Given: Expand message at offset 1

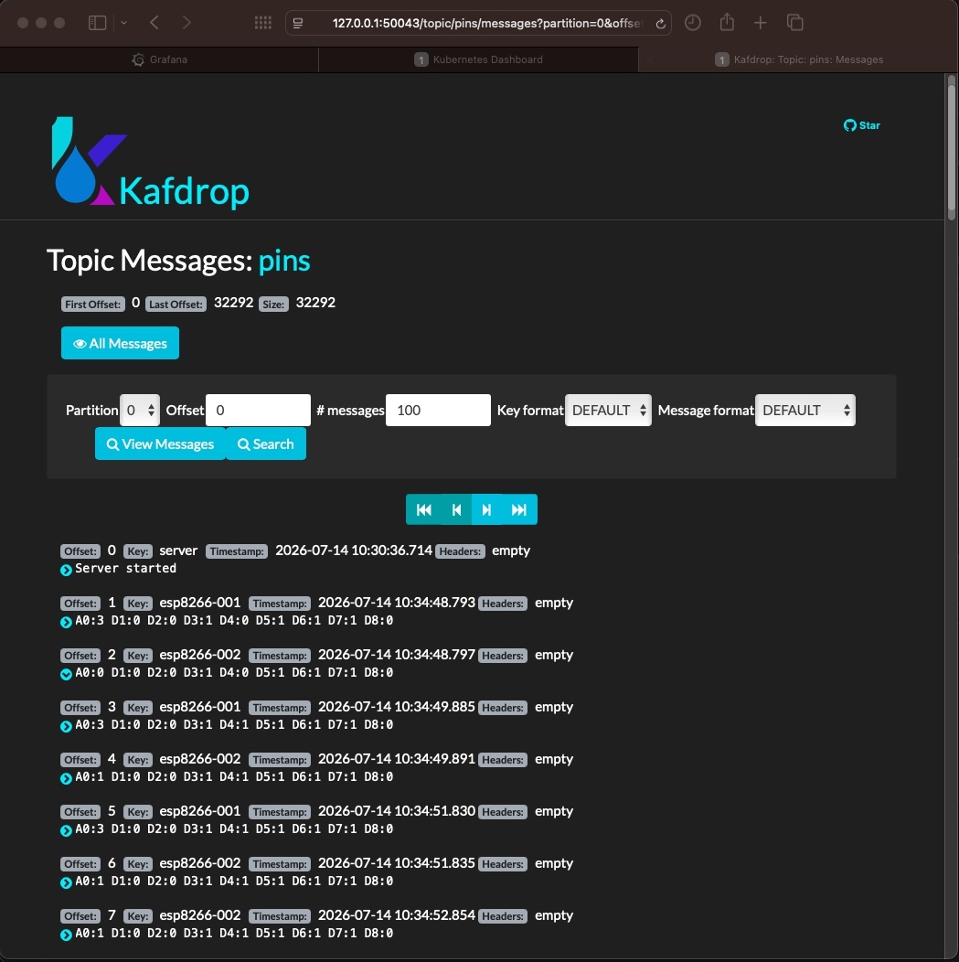Looking at the screenshot, I should coord(66,622).
